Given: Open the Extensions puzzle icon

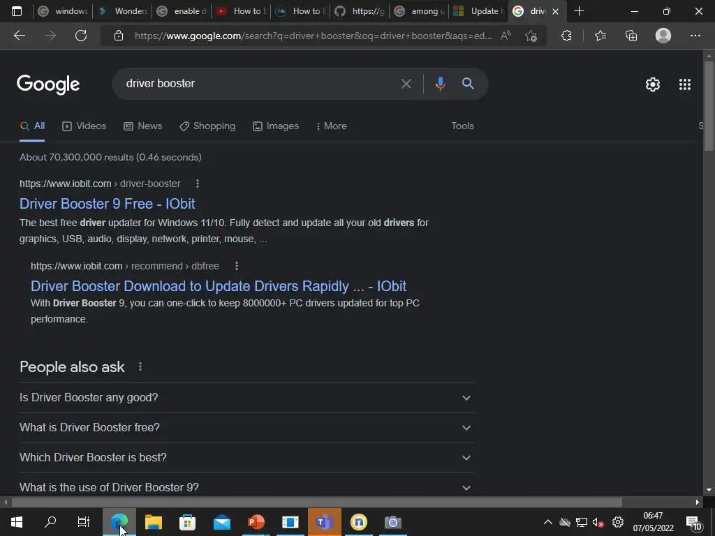Looking at the screenshot, I should pos(566,36).
